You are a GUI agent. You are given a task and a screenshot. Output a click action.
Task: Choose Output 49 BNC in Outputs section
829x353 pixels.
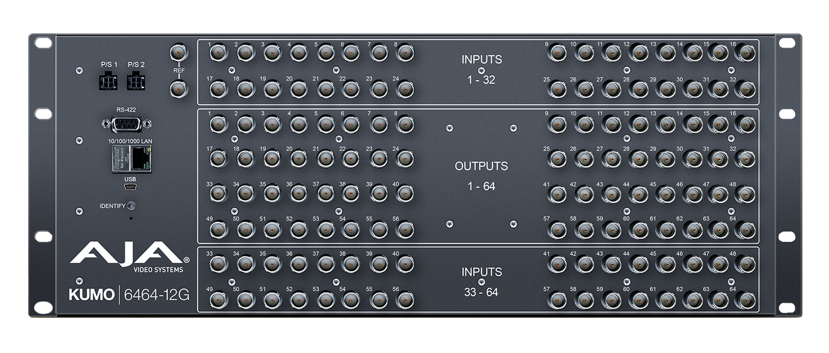[219, 229]
